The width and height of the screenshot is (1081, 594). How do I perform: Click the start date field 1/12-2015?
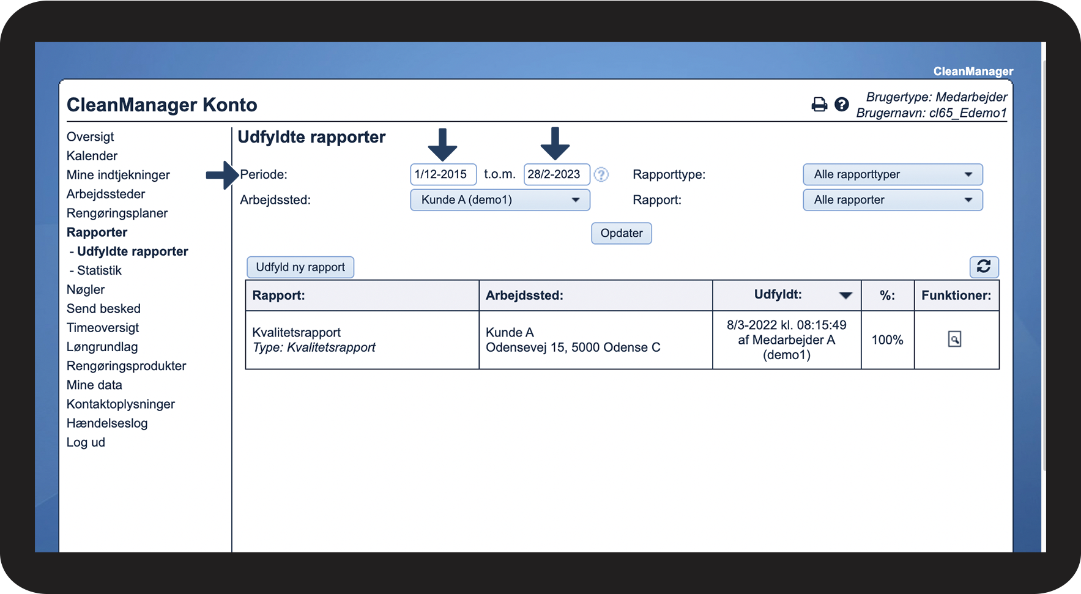pos(443,174)
